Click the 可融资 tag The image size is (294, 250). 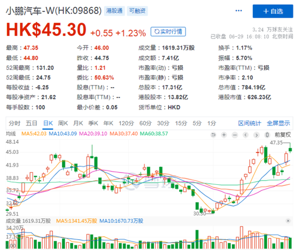137,11
